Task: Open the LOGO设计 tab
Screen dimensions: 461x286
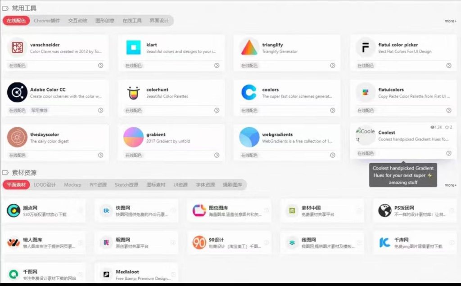Action: (45, 185)
